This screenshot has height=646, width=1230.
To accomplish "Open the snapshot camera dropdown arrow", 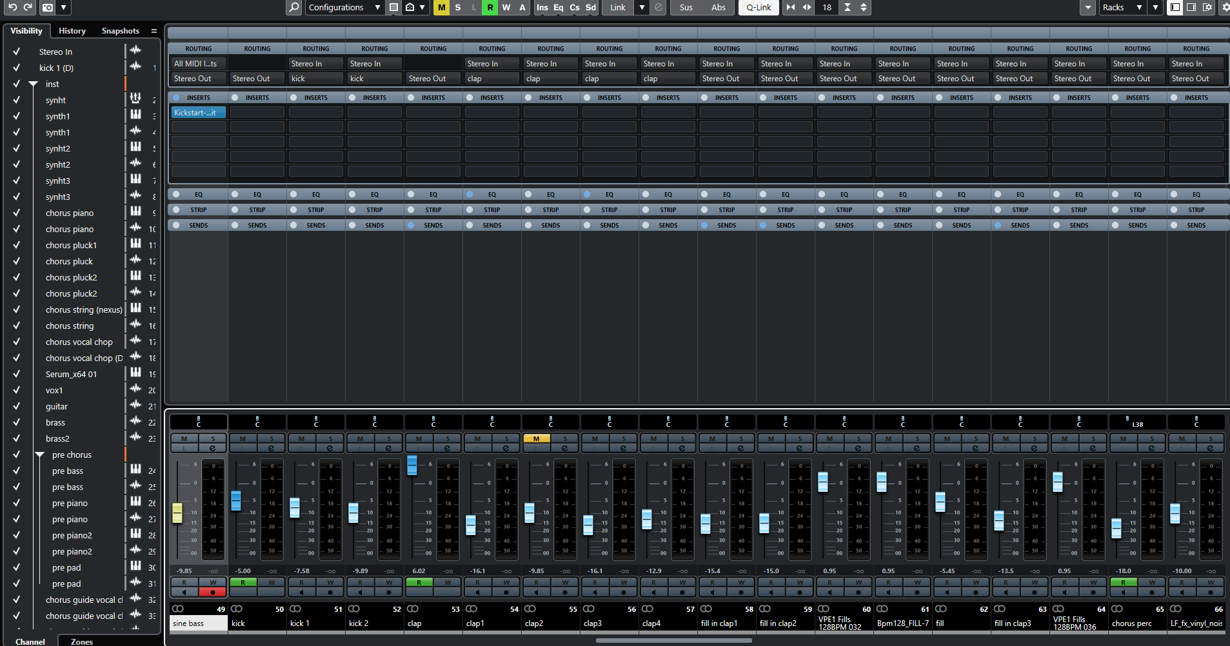I will click(x=64, y=7).
